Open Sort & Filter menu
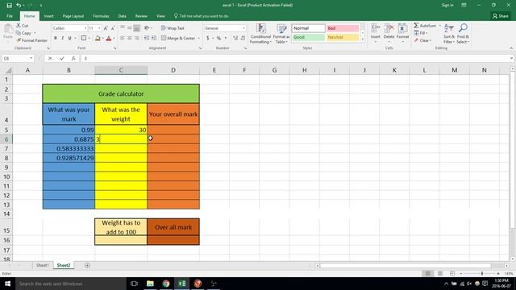 (449, 34)
